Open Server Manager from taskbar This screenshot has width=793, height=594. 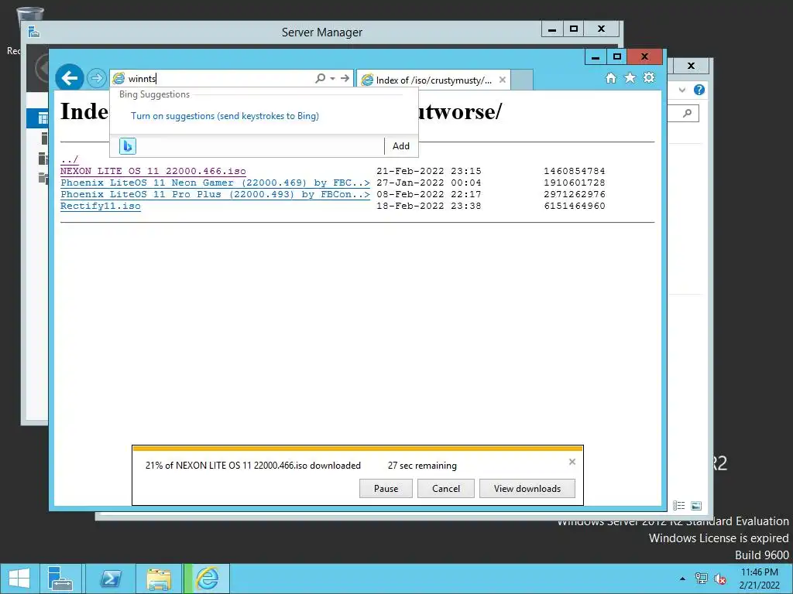[60, 579]
